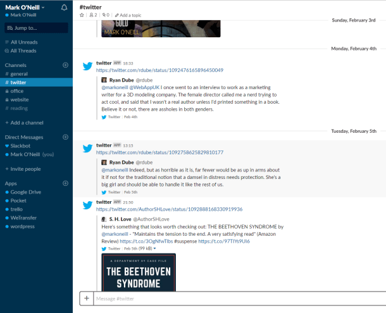The height and width of the screenshot is (313, 386).
Task: Star the #twitter channel
Action: click(x=82, y=15)
